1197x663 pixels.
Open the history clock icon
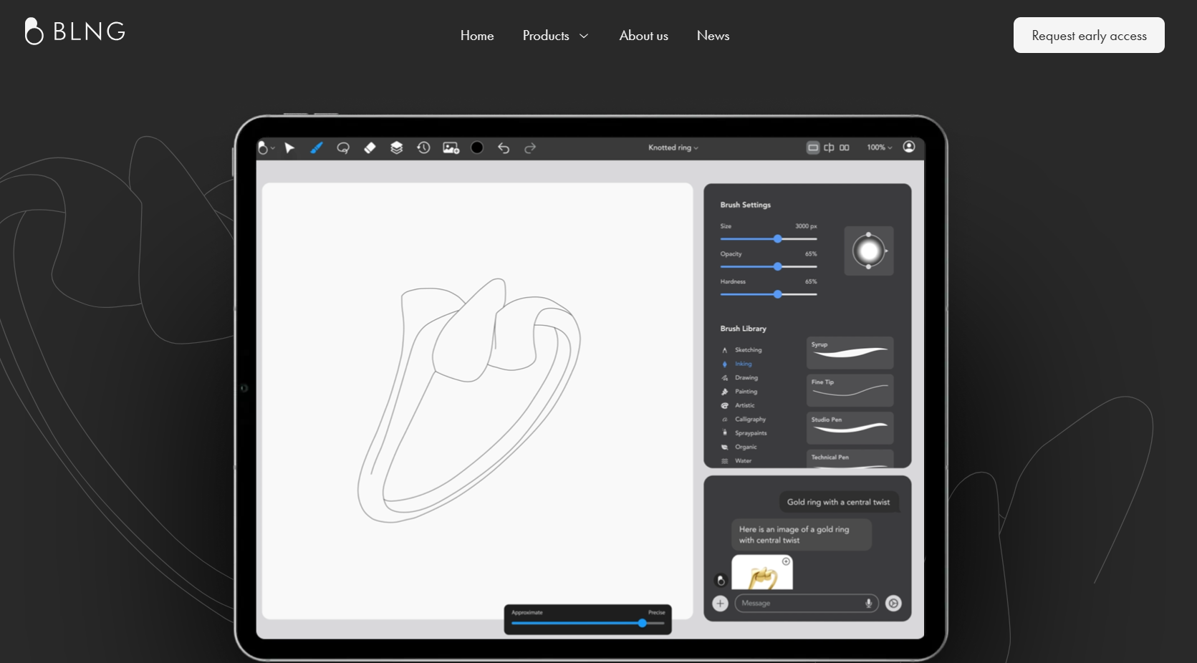423,147
